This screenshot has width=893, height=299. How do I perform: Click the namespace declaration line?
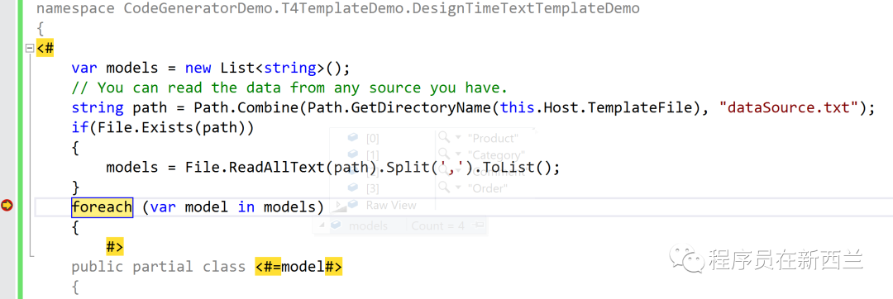click(x=338, y=8)
